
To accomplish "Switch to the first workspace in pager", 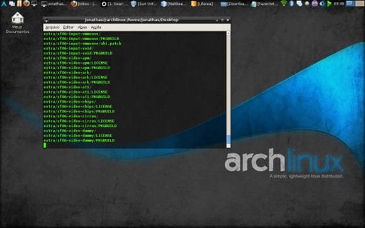I will pos(350,3).
